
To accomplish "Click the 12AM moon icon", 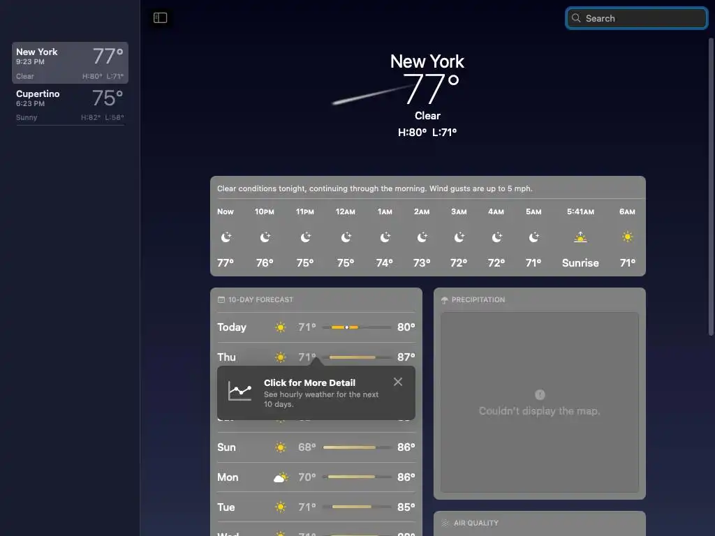I will coord(346,237).
